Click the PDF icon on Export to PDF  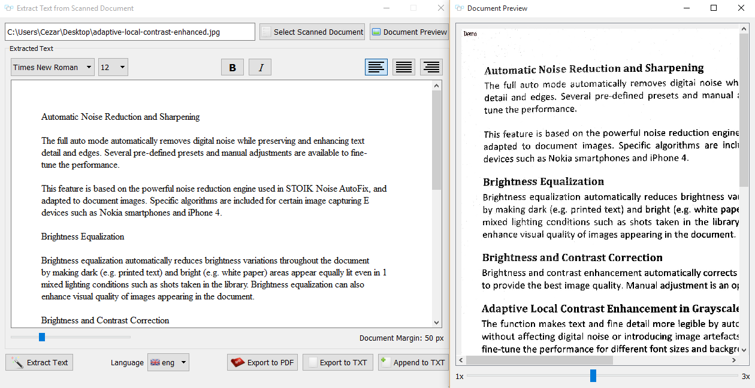point(238,362)
